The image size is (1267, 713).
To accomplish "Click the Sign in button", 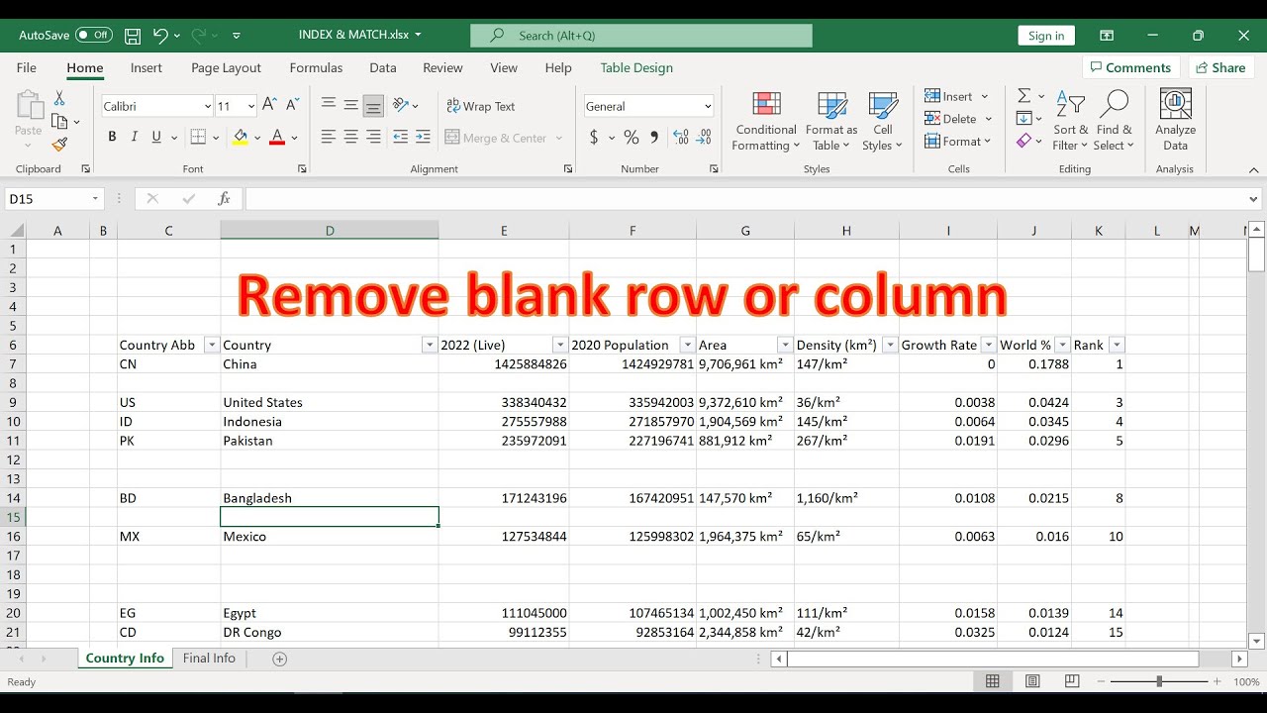I will (1046, 36).
